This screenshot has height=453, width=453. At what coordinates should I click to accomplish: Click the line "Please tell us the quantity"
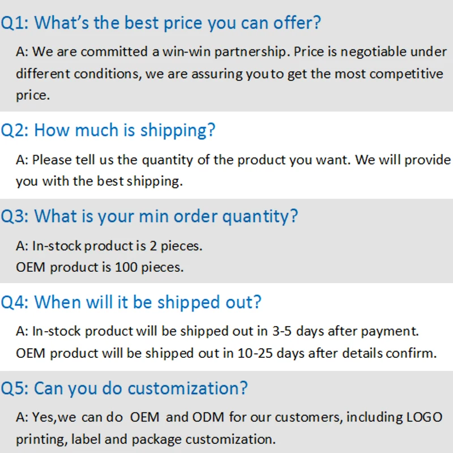(x=233, y=160)
